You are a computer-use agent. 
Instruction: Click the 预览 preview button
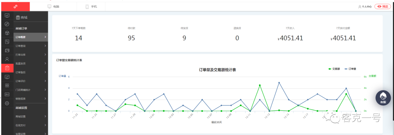coord(383,7)
